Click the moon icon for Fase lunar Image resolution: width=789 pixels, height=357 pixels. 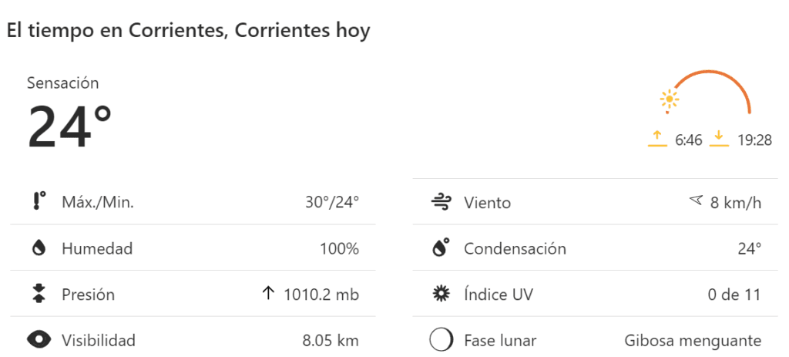pos(441,340)
